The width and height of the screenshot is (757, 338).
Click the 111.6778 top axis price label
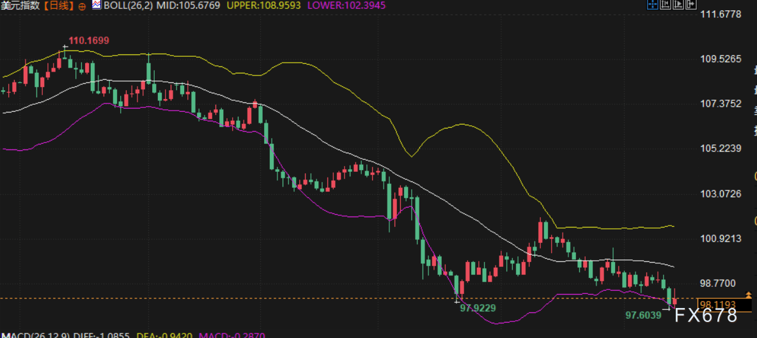click(x=721, y=15)
